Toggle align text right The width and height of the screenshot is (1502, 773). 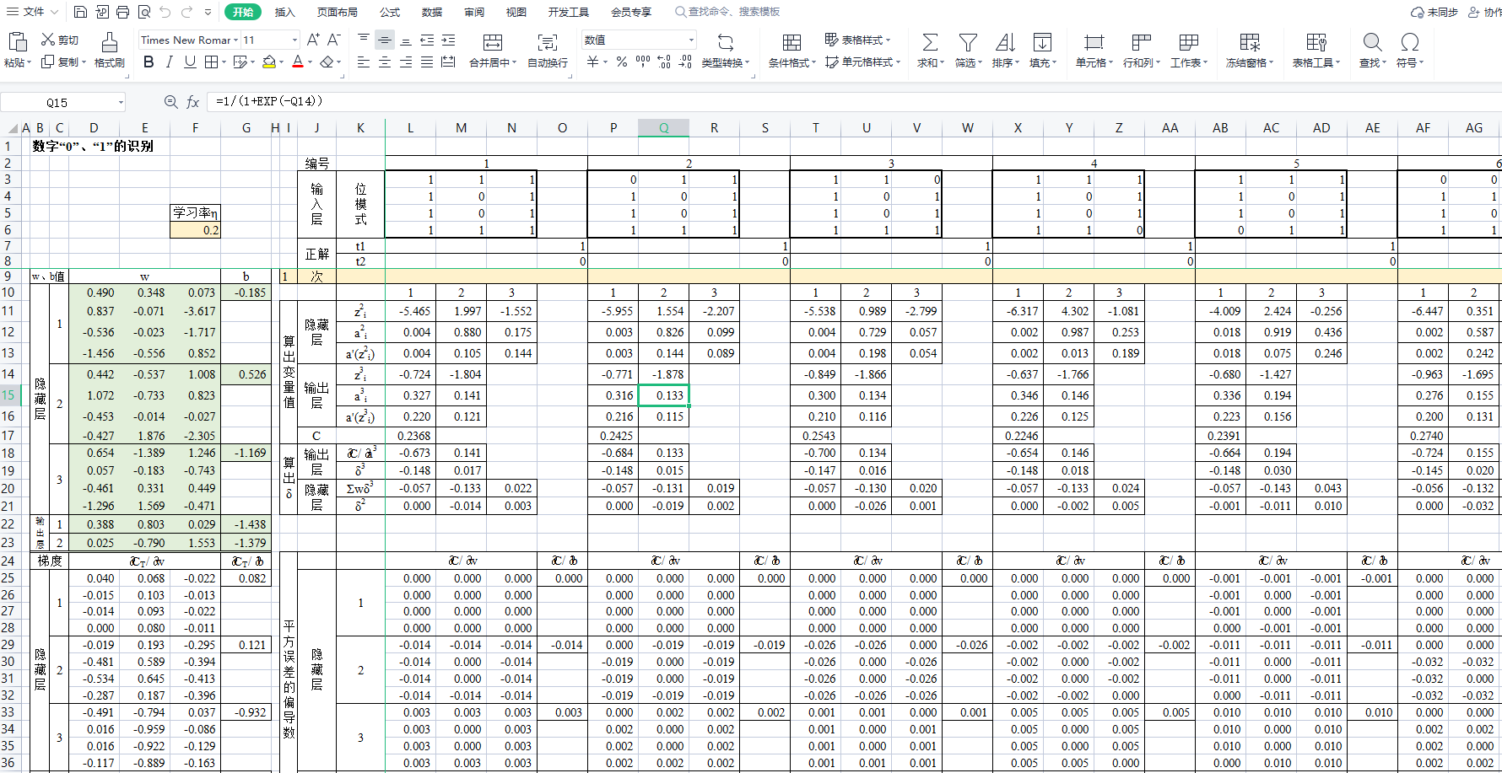406,62
